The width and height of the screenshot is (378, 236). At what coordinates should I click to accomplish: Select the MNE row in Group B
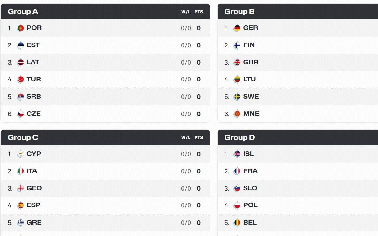(x=298, y=114)
